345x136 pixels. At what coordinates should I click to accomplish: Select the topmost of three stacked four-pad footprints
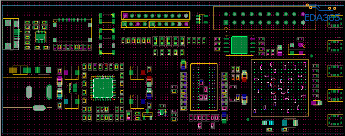tap(107, 18)
